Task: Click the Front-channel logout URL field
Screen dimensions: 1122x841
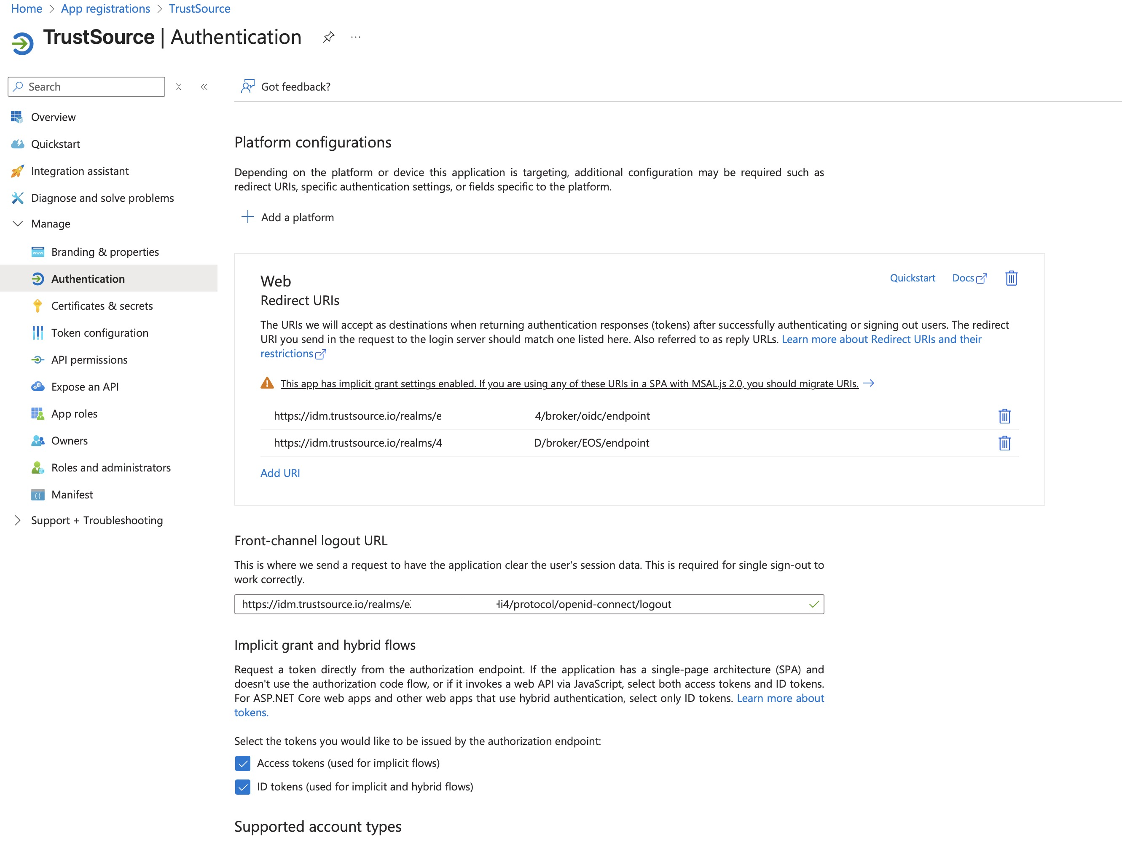Action: [529, 604]
